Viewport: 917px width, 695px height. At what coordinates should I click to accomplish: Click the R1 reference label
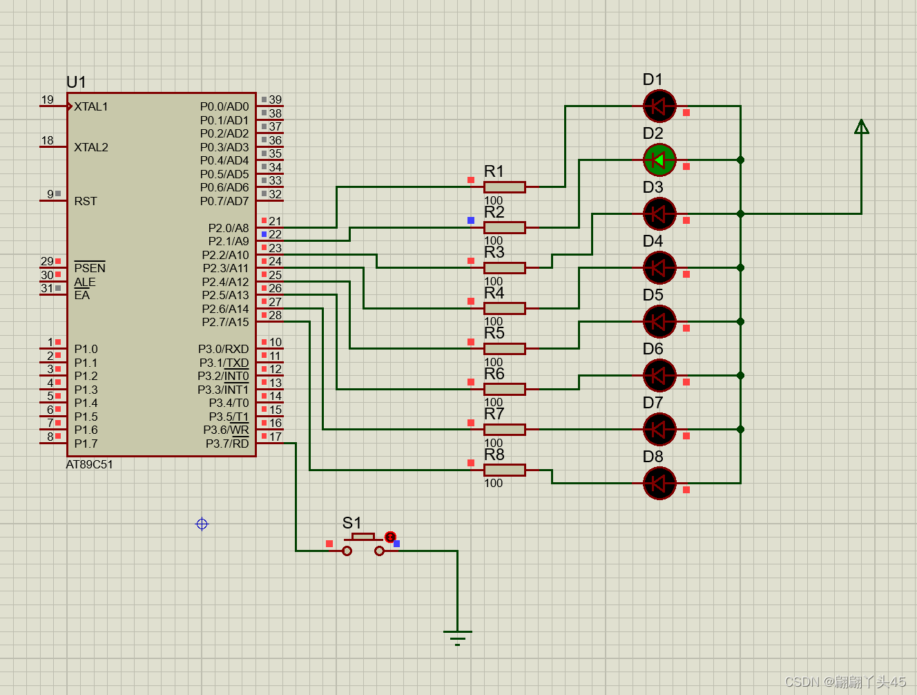click(x=494, y=171)
